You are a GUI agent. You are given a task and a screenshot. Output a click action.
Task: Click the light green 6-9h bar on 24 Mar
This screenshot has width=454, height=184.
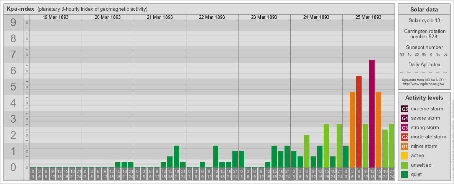tap(307, 151)
